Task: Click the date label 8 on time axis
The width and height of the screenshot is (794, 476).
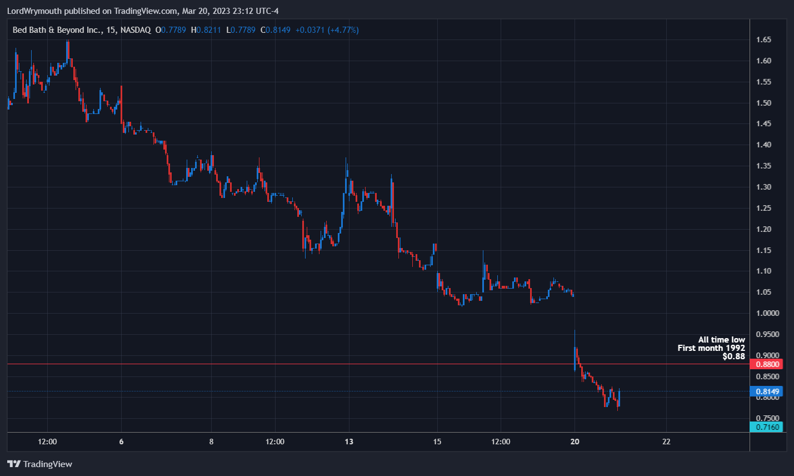Action: pos(211,442)
